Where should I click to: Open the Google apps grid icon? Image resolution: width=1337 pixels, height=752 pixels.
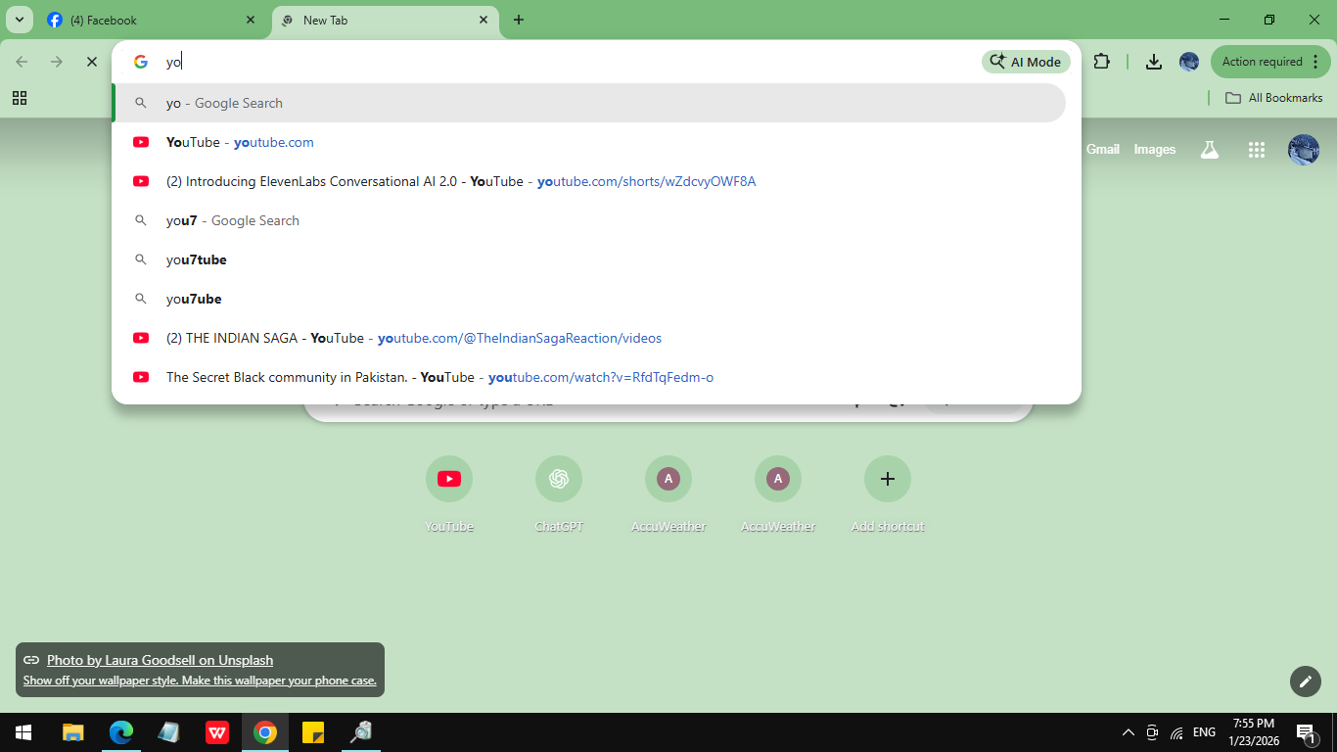[1257, 150]
